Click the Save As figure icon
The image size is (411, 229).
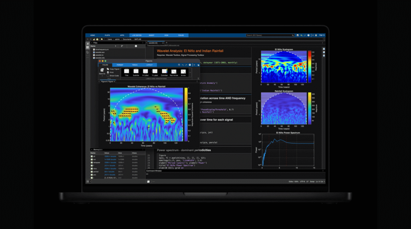coord(102,71)
